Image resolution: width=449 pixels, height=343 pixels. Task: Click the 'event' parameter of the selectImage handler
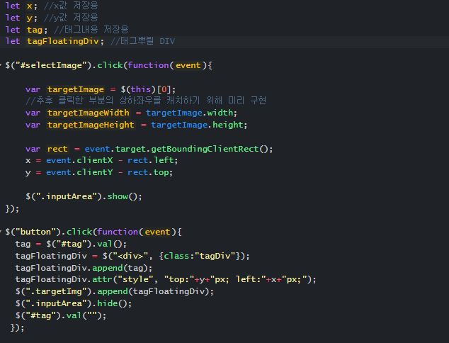[188, 65]
